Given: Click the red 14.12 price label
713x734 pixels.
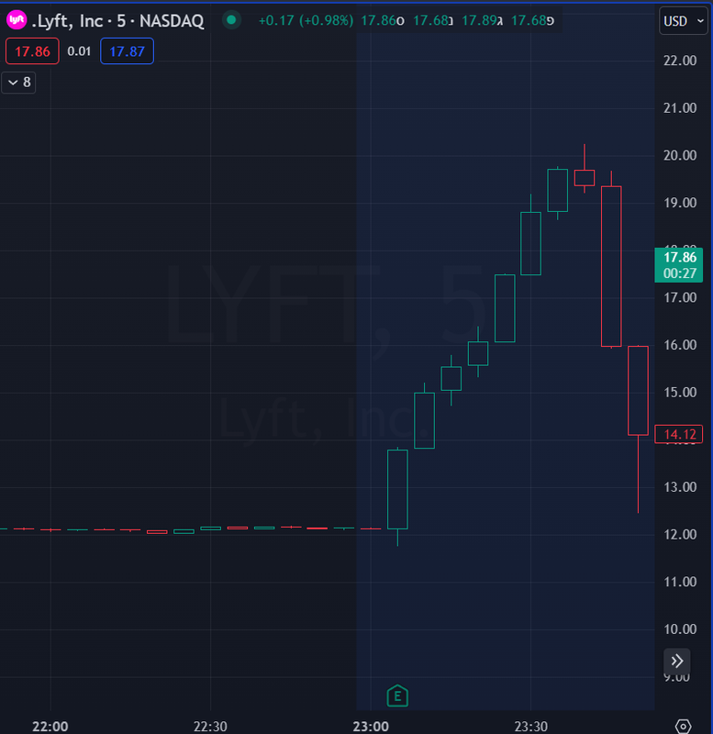Looking at the screenshot, I should [679, 434].
